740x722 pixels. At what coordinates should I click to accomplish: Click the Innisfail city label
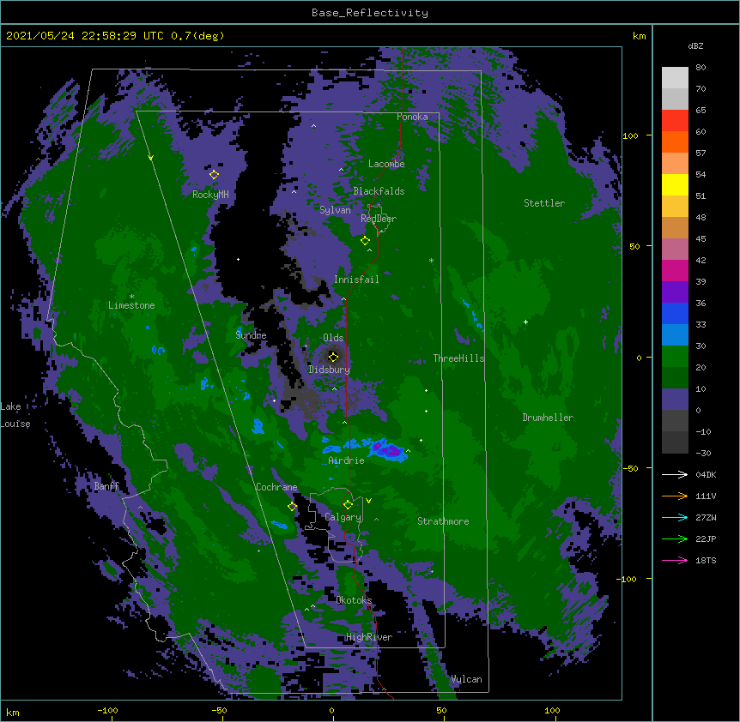click(356, 280)
